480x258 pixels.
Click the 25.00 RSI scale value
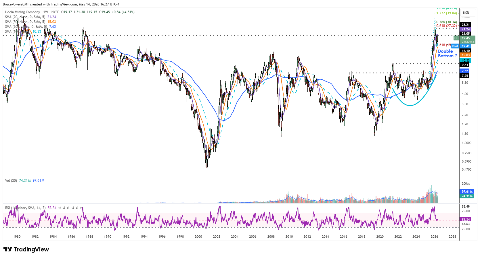coord(466,229)
